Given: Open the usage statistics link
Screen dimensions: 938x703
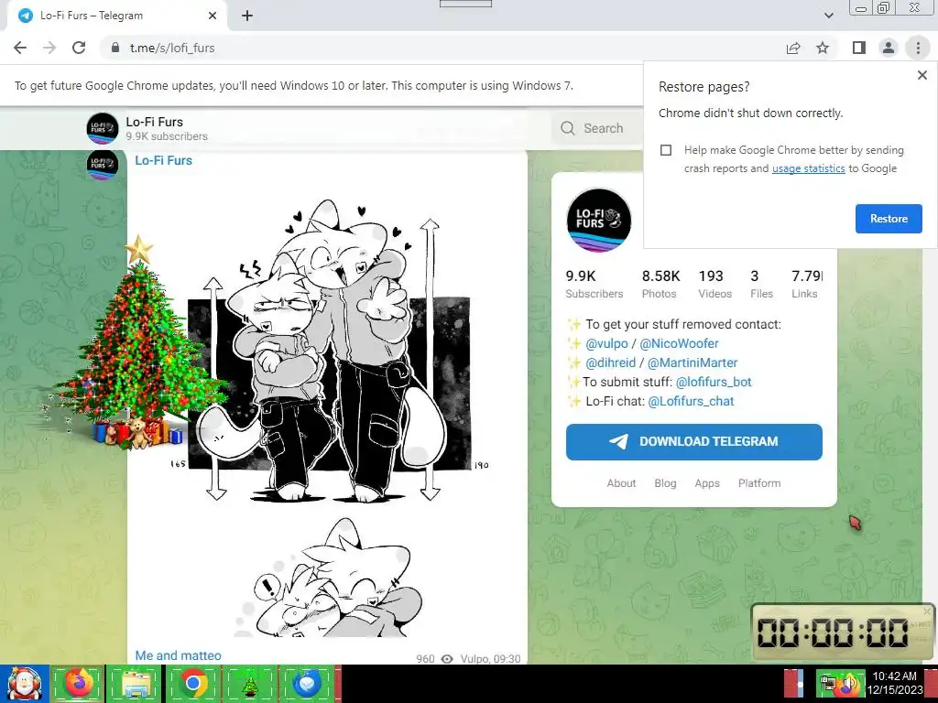Looking at the screenshot, I should click(x=808, y=168).
